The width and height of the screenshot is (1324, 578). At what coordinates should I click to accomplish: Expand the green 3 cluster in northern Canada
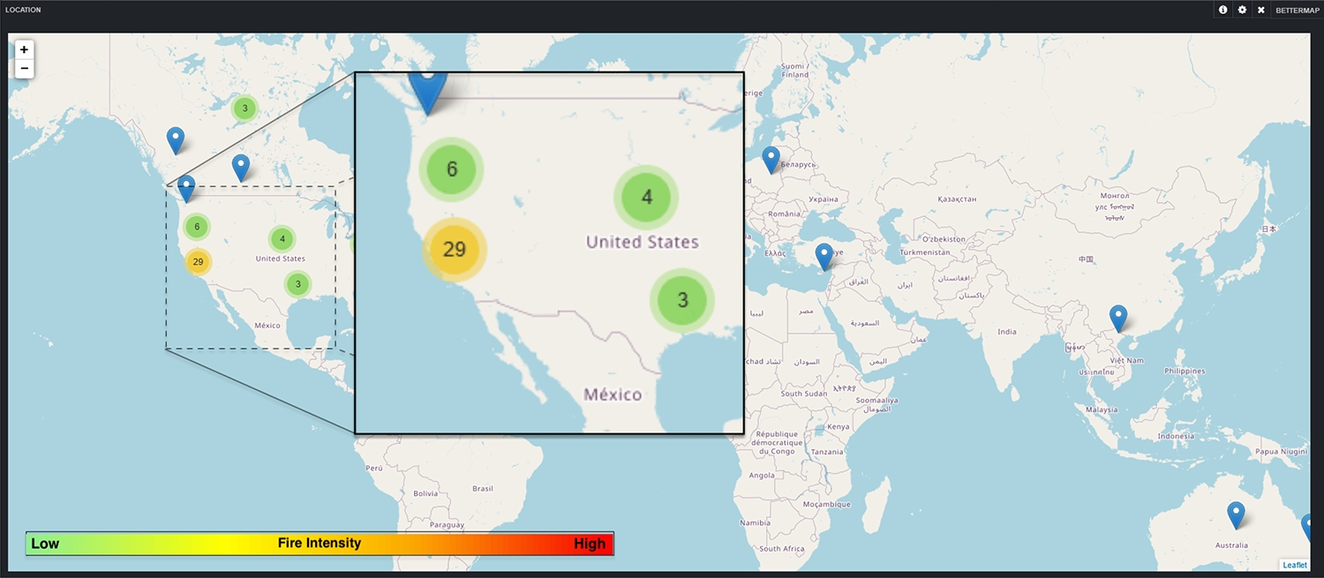(x=244, y=109)
